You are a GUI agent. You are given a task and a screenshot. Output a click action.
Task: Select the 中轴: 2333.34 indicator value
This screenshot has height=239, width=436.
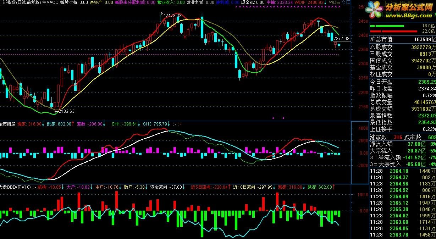click(x=280, y=2)
